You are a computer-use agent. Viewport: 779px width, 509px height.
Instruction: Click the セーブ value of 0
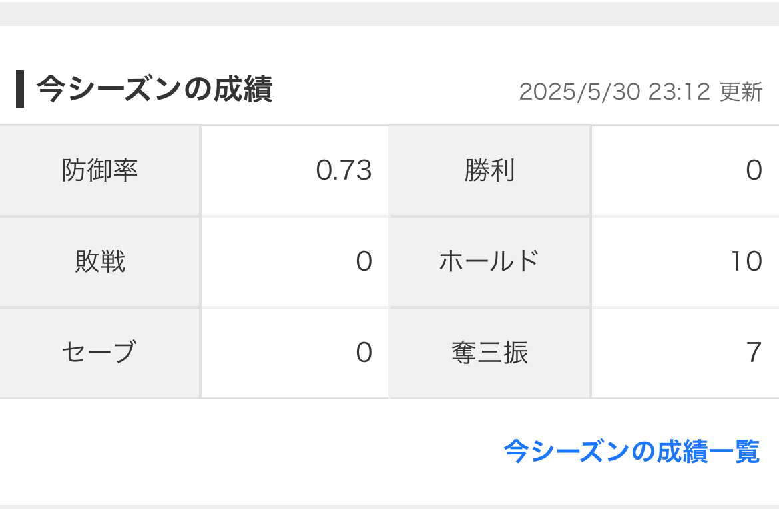[x=364, y=352]
